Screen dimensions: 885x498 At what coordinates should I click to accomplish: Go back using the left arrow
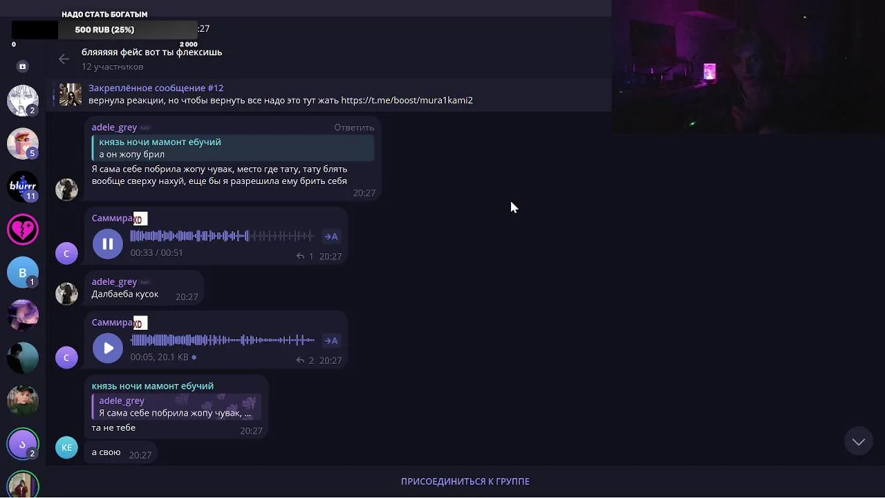[64, 59]
